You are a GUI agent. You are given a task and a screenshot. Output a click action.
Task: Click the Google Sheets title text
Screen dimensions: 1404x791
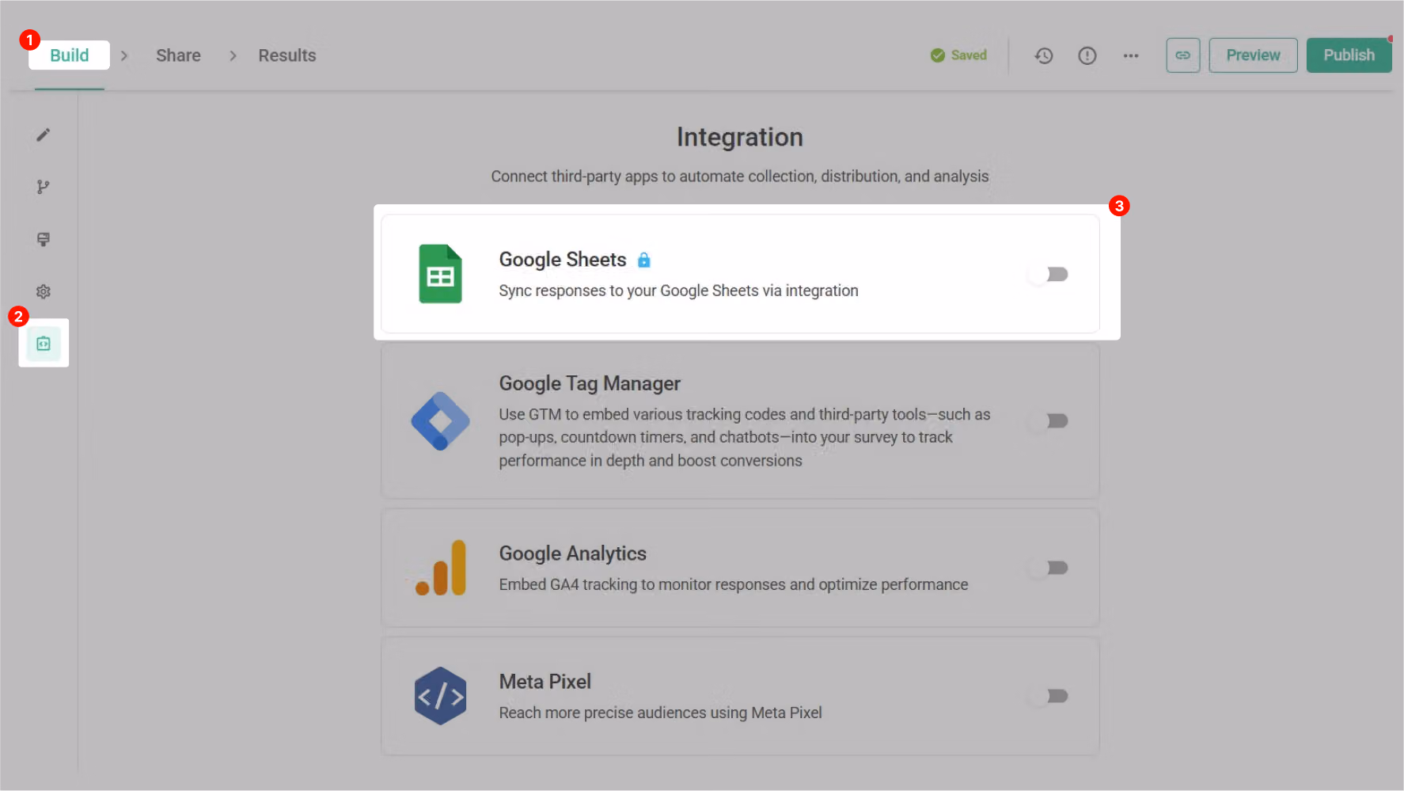[563, 260]
